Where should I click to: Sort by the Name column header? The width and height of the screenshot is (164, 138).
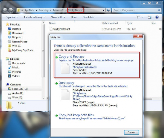tap(52, 23)
